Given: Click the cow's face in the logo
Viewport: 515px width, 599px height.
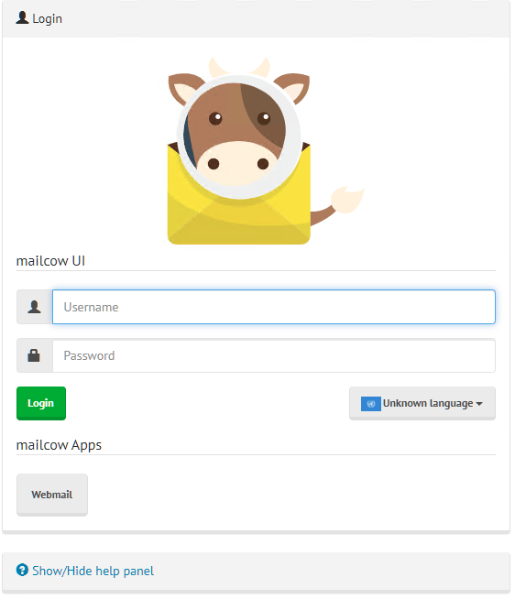Looking at the screenshot, I should point(238,135).
